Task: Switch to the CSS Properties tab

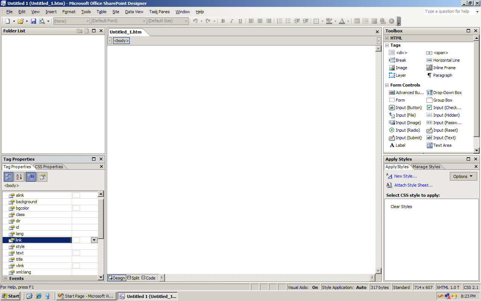Action: (x=49, y=167)
